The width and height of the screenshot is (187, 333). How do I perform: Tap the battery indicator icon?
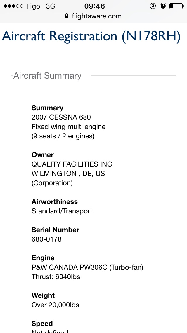tap(176, 6)
